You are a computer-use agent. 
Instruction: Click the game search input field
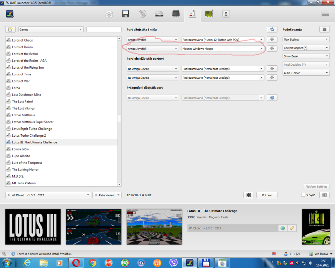point(104,29)
